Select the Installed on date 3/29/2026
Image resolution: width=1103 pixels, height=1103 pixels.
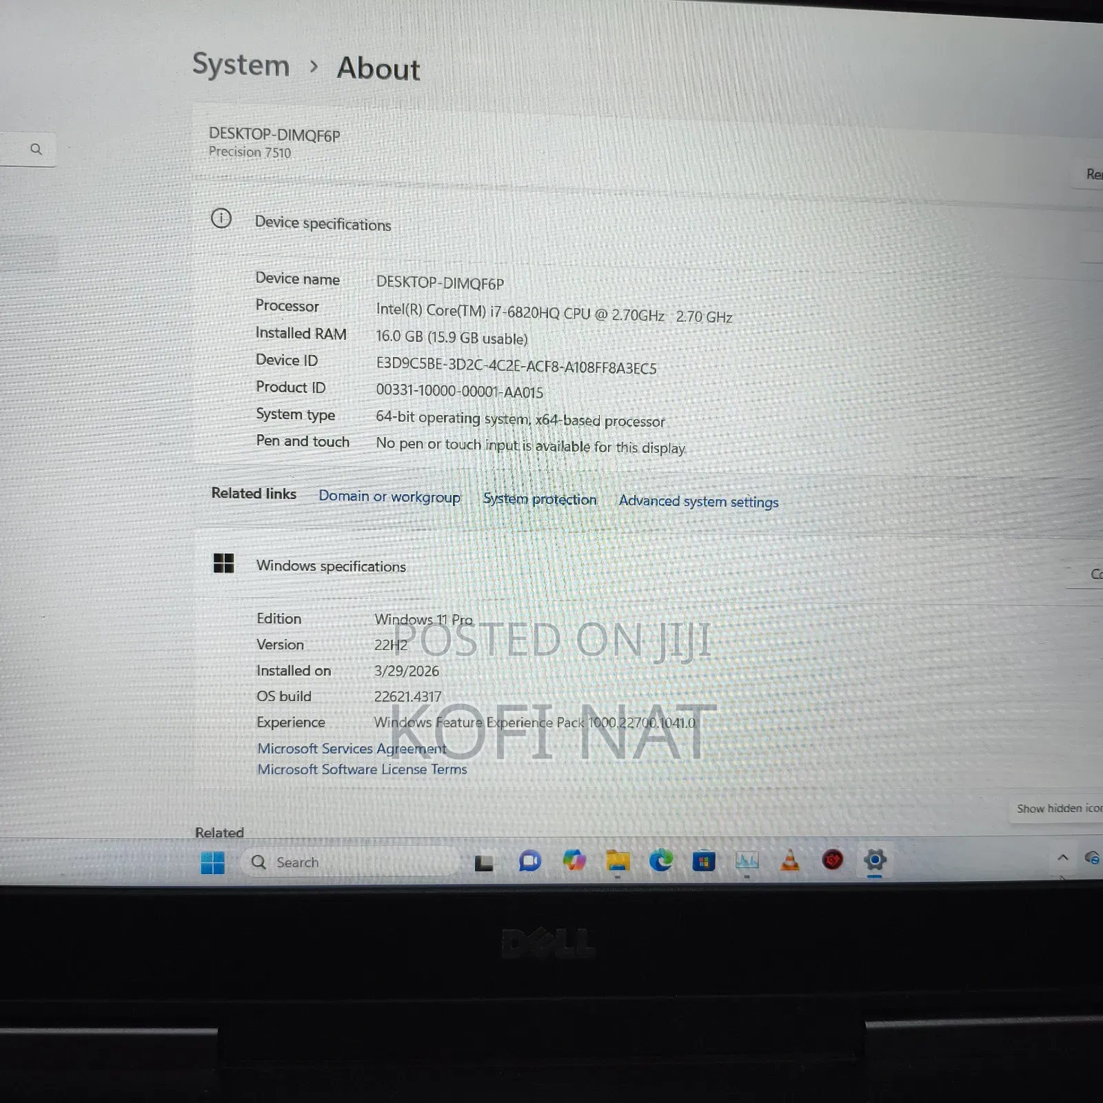click(407, 671)
